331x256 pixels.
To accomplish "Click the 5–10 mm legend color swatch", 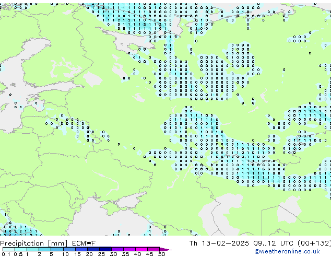I will 57,249.
